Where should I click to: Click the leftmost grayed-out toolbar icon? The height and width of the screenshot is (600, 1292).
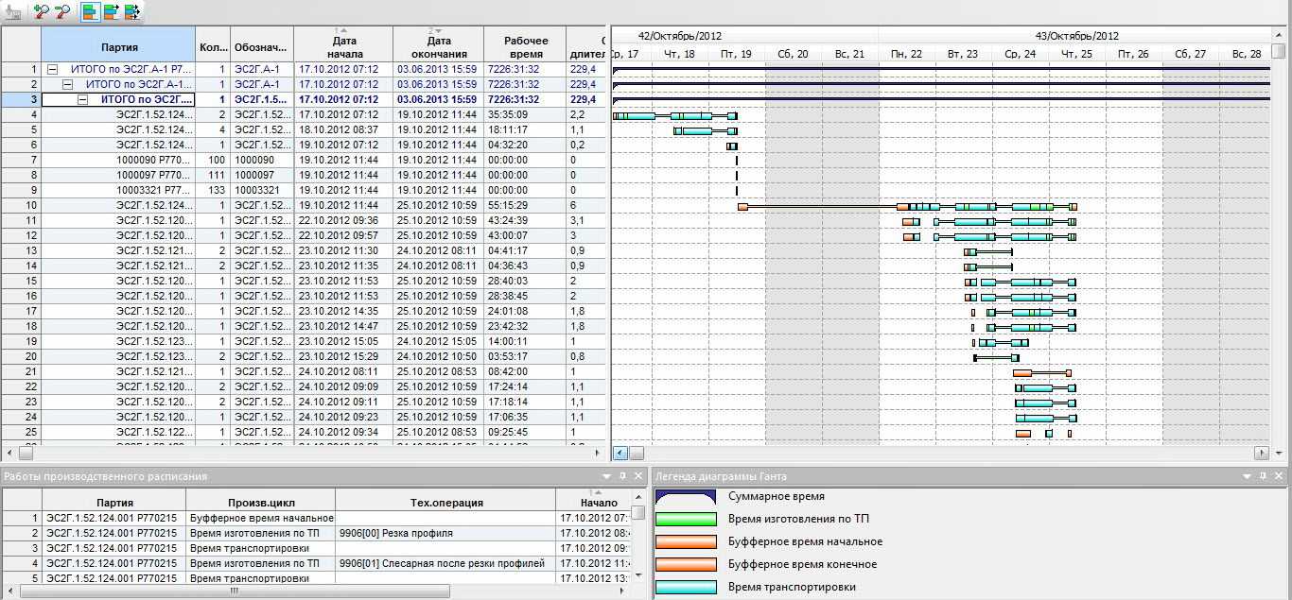[x=13, y=12]
